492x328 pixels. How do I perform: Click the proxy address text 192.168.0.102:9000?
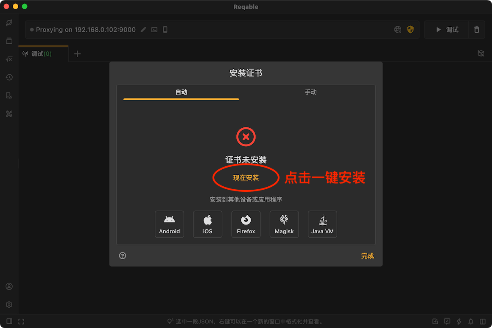(x=105, y=30)
